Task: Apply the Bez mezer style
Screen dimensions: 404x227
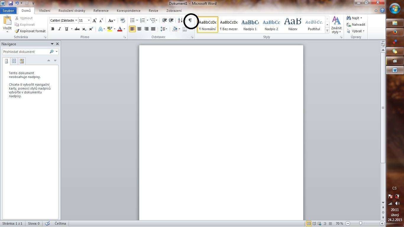Action: point(229,25)
